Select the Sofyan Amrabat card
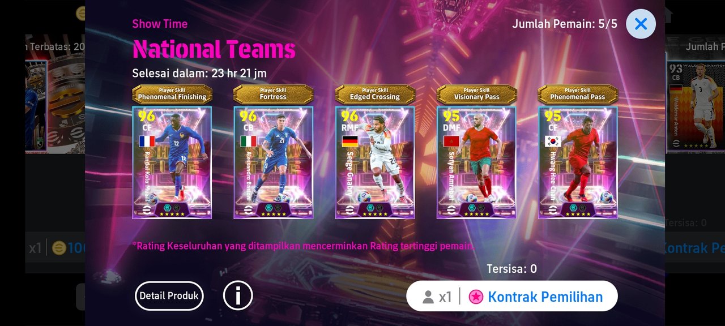Image resolution: width=725 pixels, height=326 pixels. coord(476,162)
